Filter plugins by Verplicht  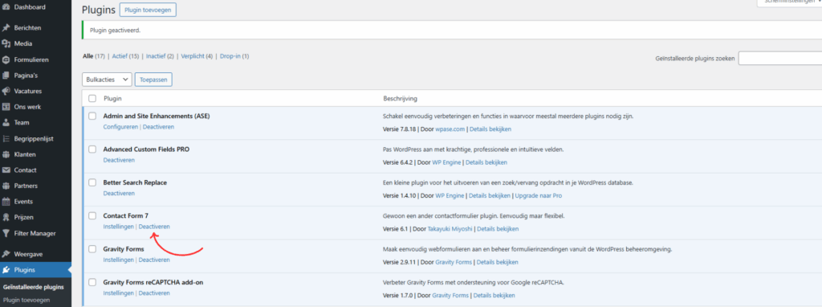(x=193, y=56)
